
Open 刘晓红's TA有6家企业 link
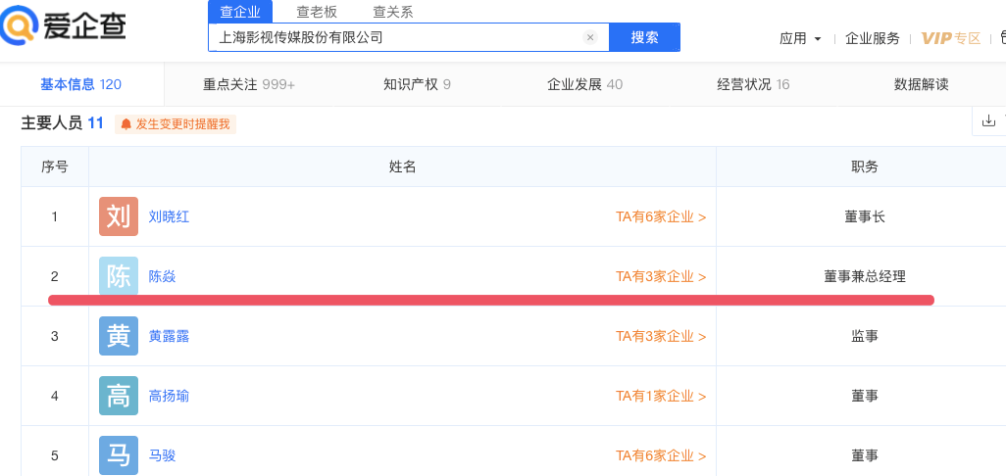[661, 216]
